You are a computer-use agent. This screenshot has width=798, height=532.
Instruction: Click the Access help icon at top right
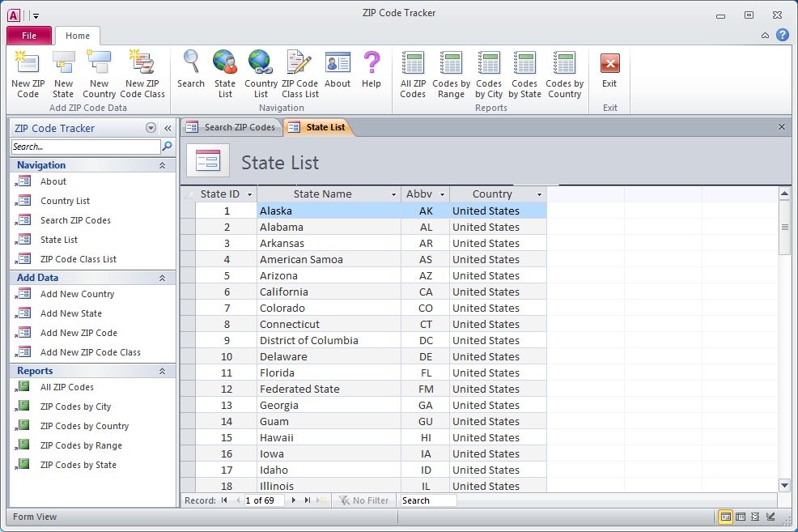point(783,35)
